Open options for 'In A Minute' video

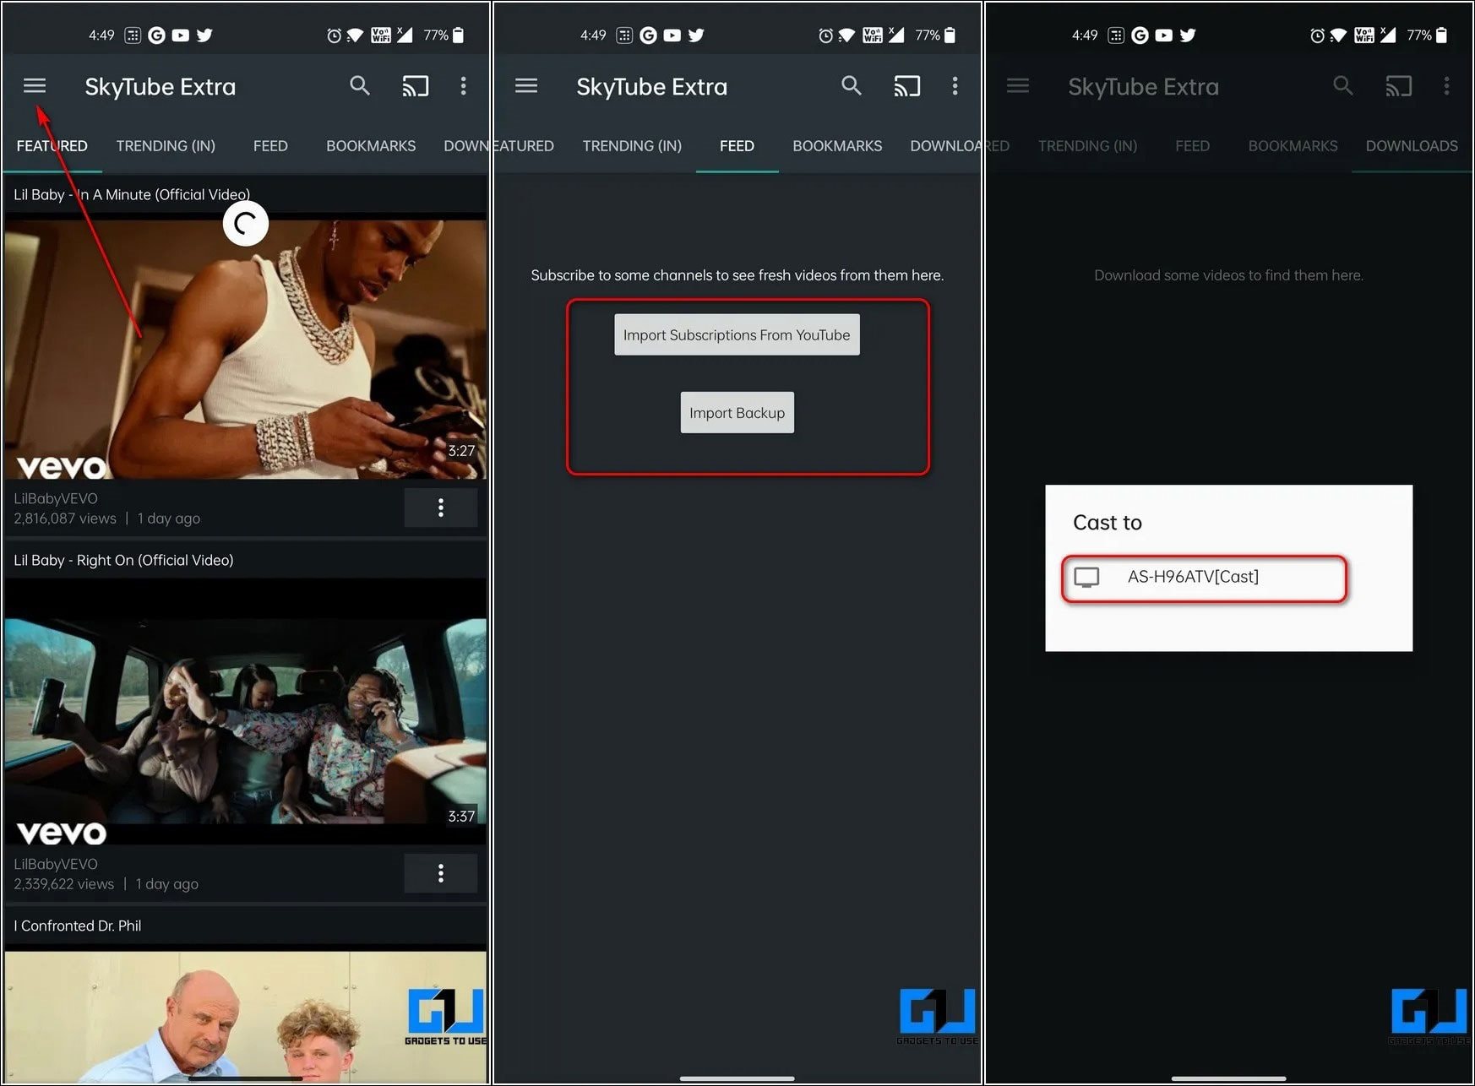click(440, 508)
